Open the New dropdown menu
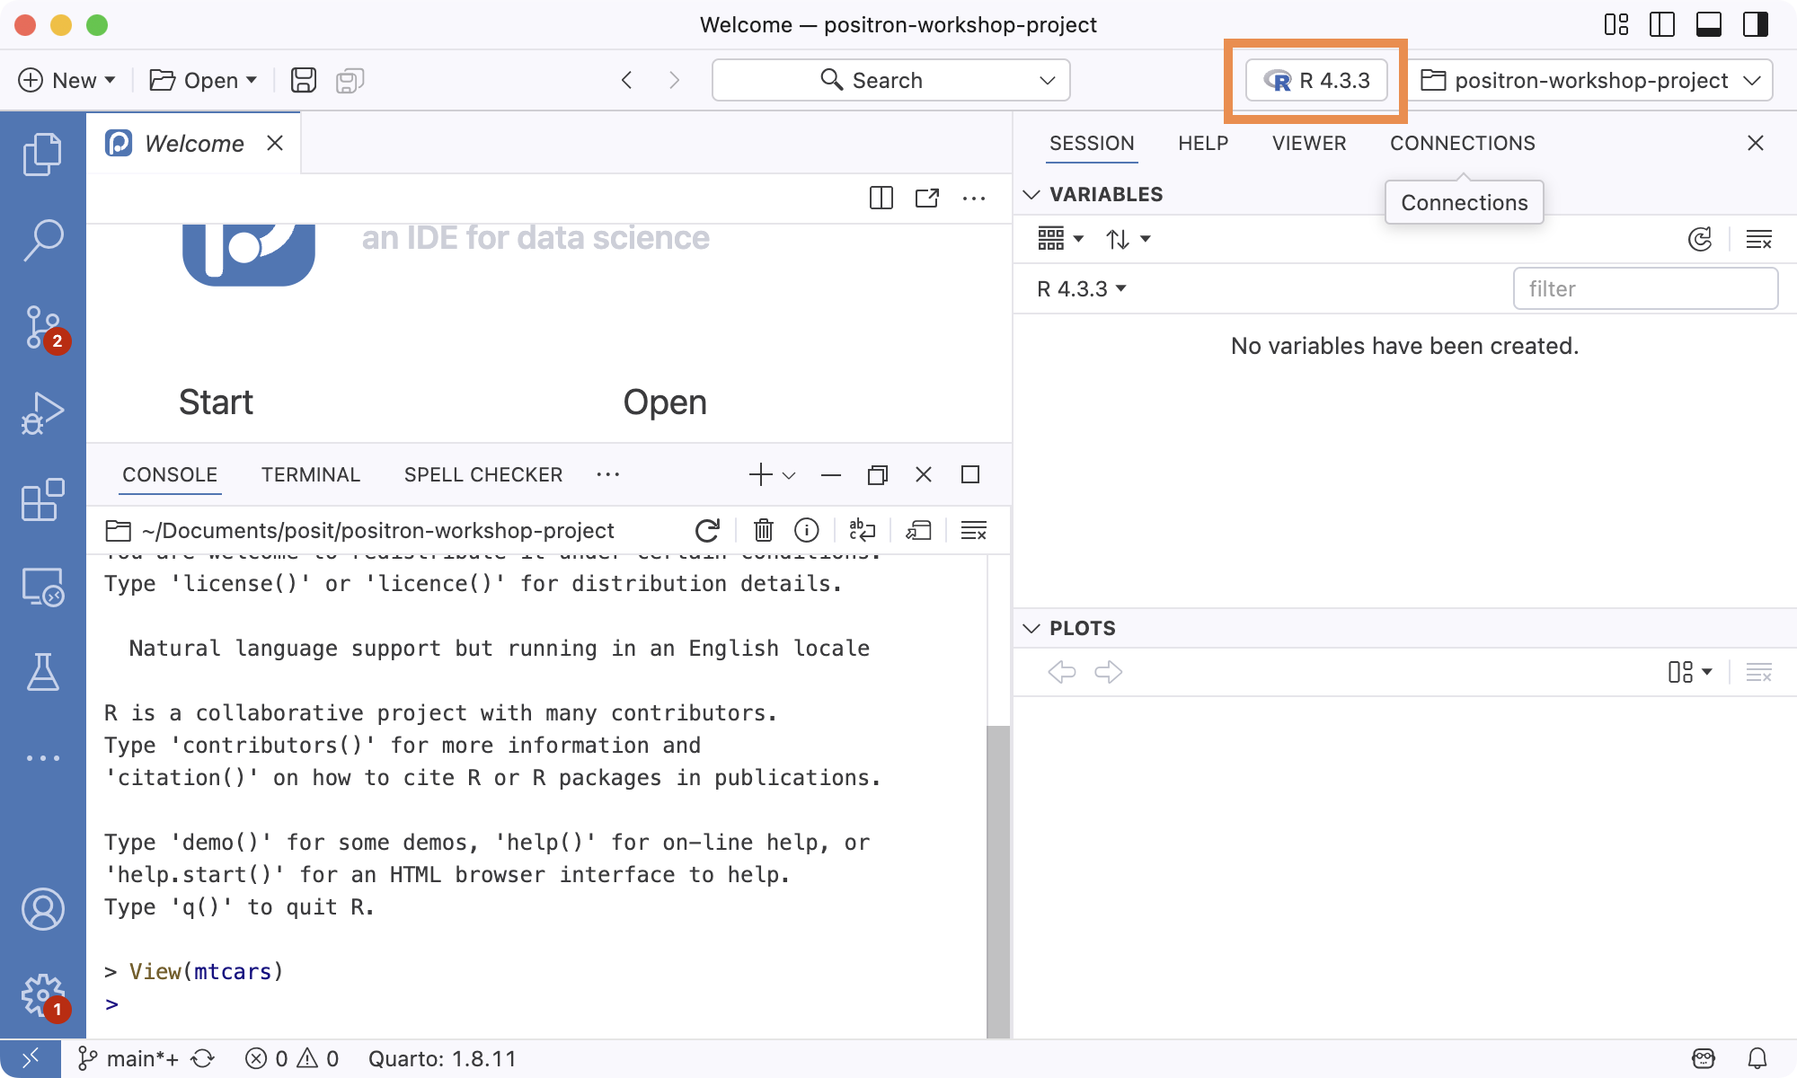Viewport: 1797px width, 1078px height. (67, 80)
